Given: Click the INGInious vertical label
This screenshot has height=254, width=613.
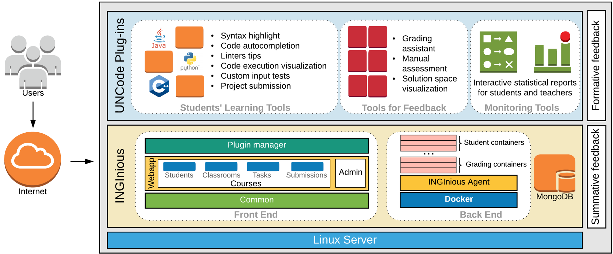Looking at the screenshot, I should (x=120, y=176).
